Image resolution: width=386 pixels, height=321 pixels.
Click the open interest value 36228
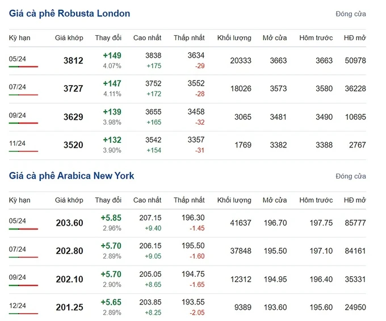click(355, 88)
